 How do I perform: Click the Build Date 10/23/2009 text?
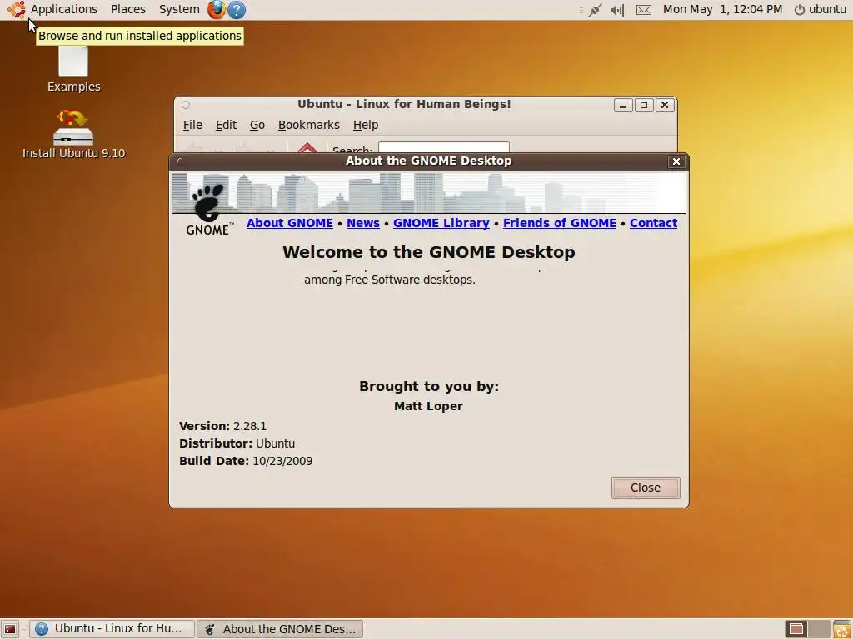point(246,461)
